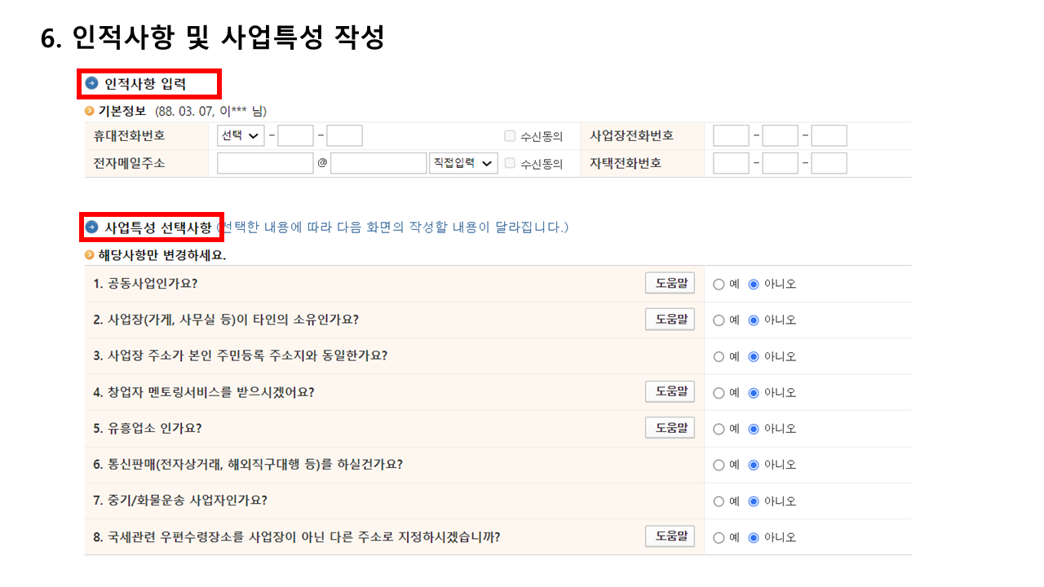1044x587 pixels.
Task: Enable 수신동의 for the email address
Action: pos(509,163)
